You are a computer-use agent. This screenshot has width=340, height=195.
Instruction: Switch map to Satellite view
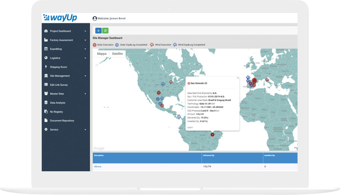(117, 54)
